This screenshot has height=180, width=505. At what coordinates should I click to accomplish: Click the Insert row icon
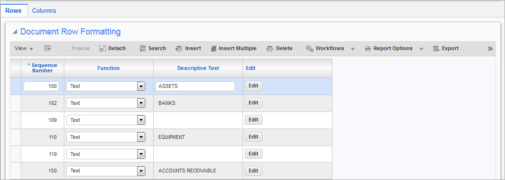179,49
